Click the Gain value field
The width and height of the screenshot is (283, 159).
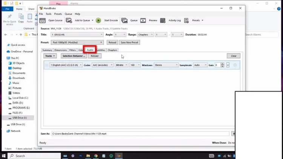click(x=218, y=65)
